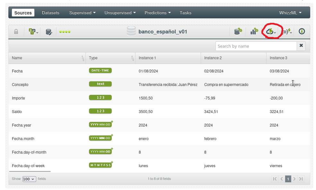Click the DATE-TIME type badge for Fecha
The width and height of the screenshot is (316, 190).
(100, 71)
